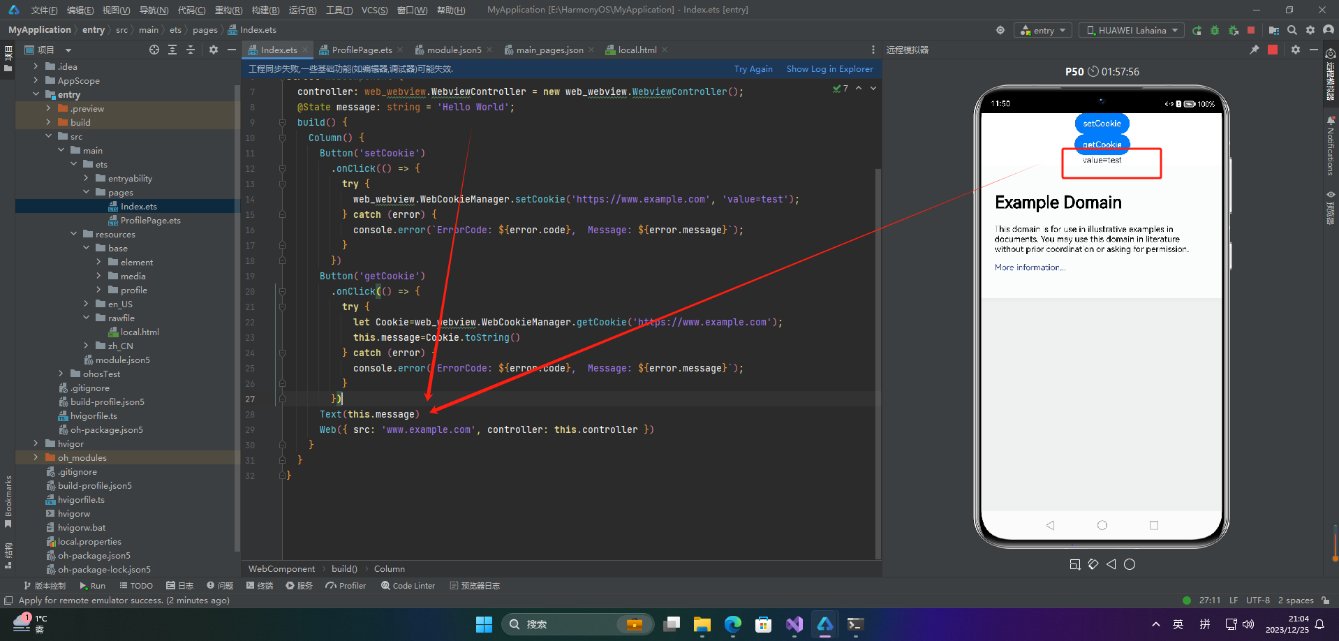Click locate target icon in project panel
This screenshot has width=1339, height=641.
click(x=154, y=50)
